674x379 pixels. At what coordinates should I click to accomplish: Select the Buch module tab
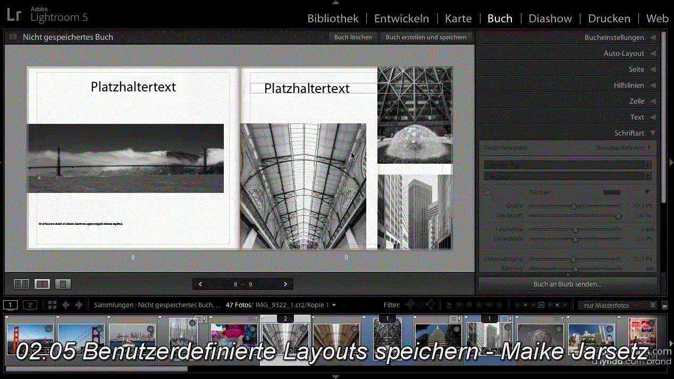(x=500, y=18)
